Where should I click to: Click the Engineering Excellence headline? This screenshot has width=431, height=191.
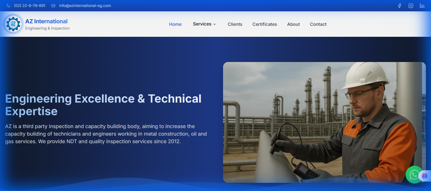pos(103,105)
